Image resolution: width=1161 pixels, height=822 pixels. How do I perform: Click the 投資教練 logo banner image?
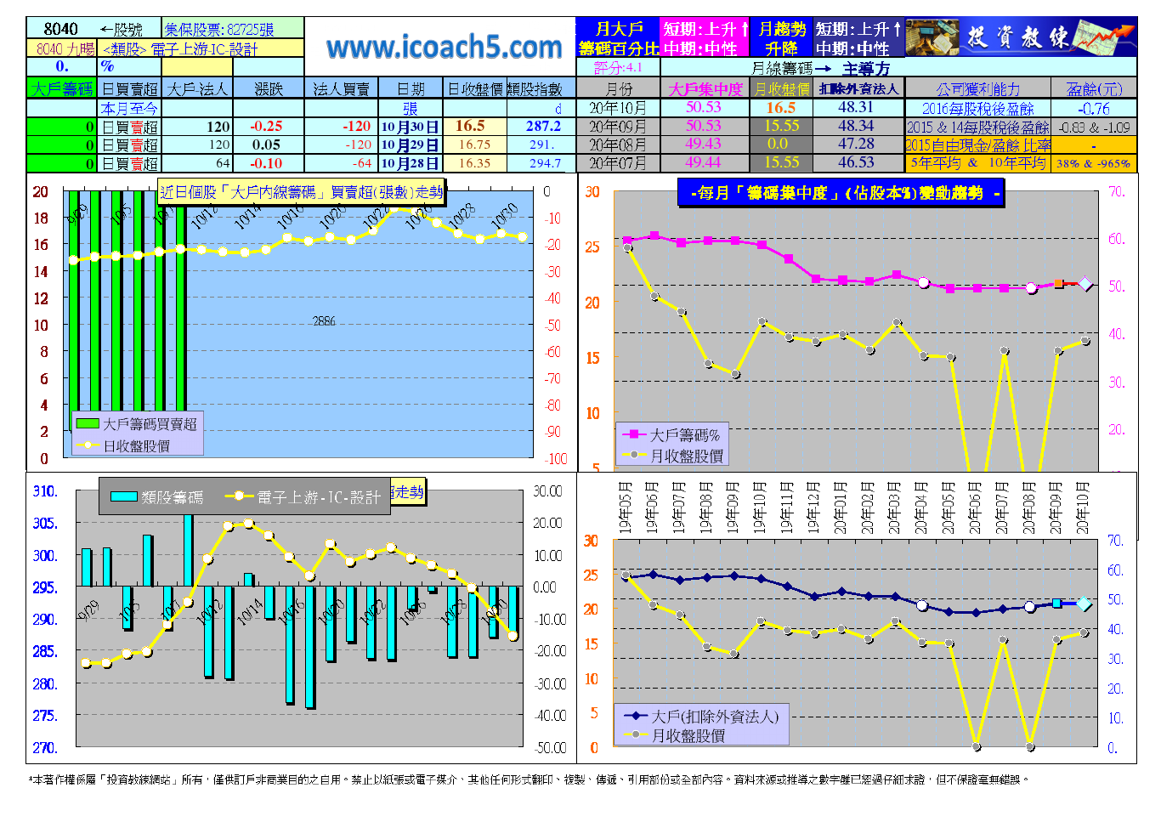coord(1020,37)
